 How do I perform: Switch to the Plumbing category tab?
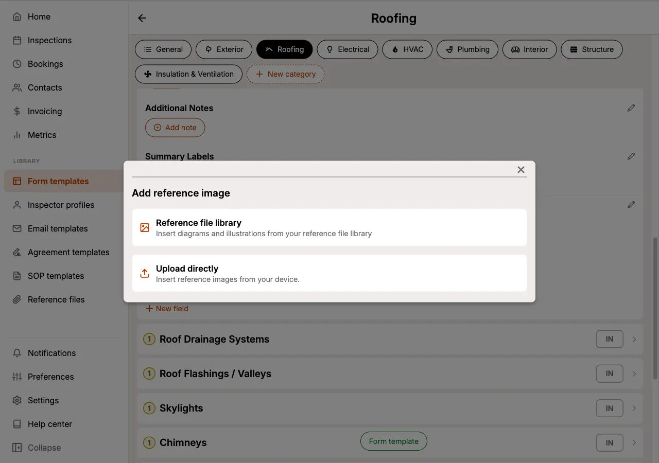467,49
